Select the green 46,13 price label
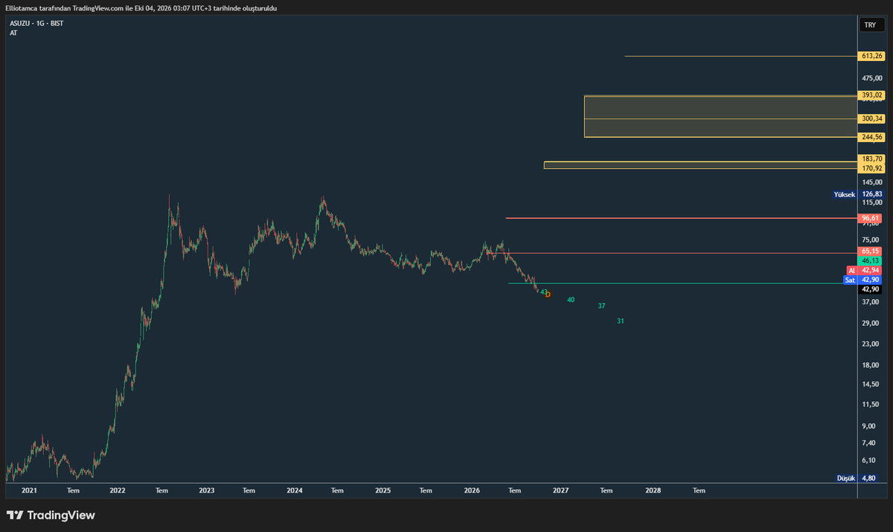Screen dimensions: 893x532 pyautogui.click(x=871, y=261)
